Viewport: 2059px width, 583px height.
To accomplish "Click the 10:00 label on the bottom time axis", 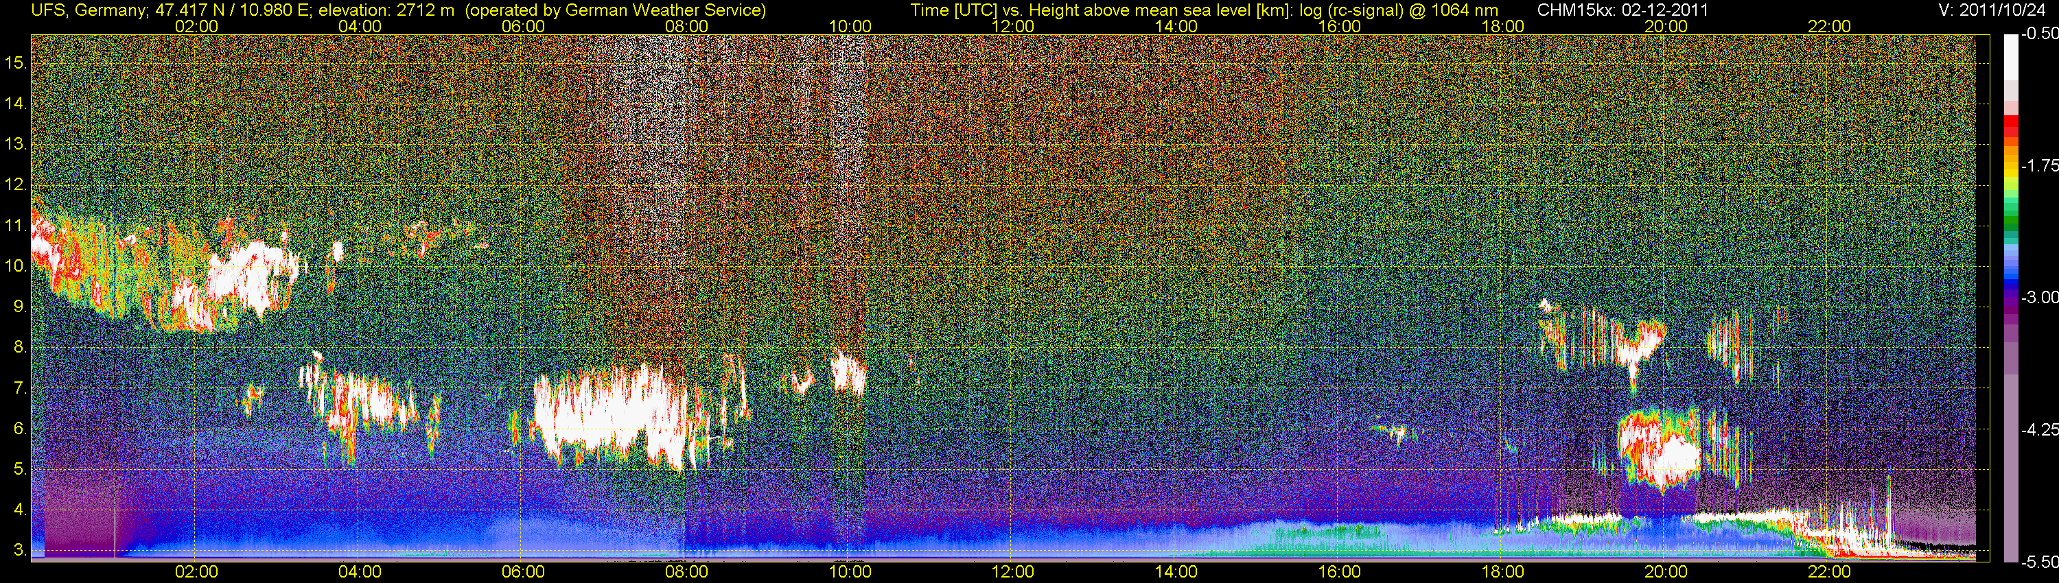I will tap(850, 572).
